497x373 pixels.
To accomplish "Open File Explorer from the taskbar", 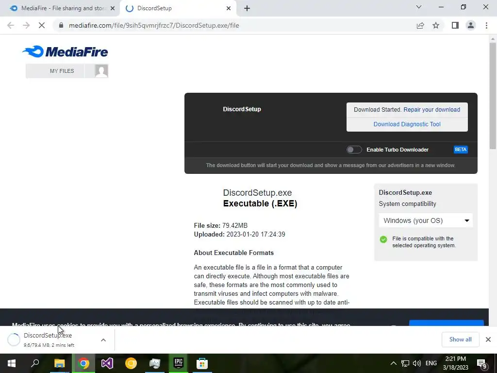I will (x=59, y=363).
